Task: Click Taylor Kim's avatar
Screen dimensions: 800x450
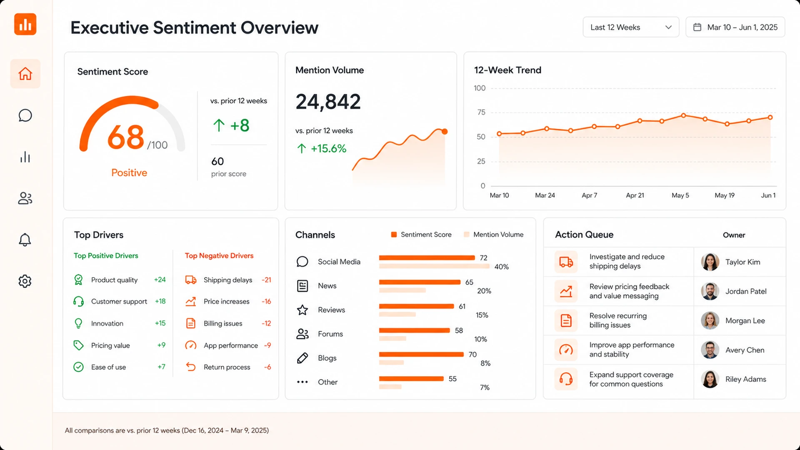Action: click(x=710, y=262)
